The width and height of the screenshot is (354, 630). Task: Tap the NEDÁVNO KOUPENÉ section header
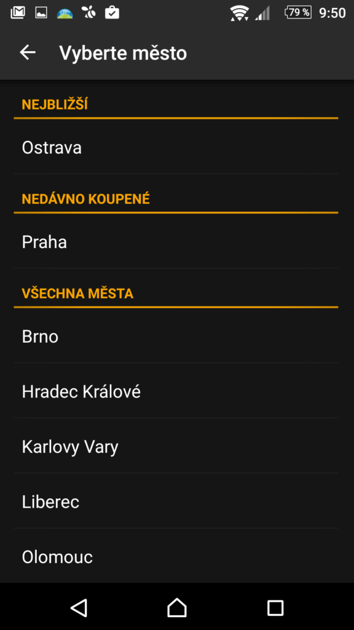86,199
